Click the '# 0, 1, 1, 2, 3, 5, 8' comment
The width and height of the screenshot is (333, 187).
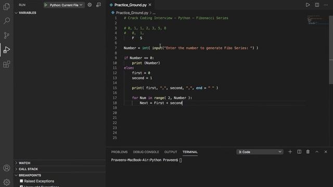(145, 28)
